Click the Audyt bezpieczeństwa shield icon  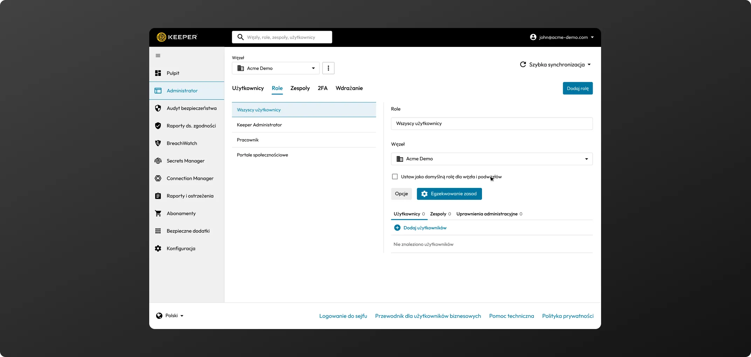point(158,108)
